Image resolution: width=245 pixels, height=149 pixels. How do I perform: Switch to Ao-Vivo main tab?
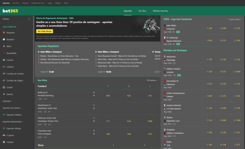click(x=142, y=11)
